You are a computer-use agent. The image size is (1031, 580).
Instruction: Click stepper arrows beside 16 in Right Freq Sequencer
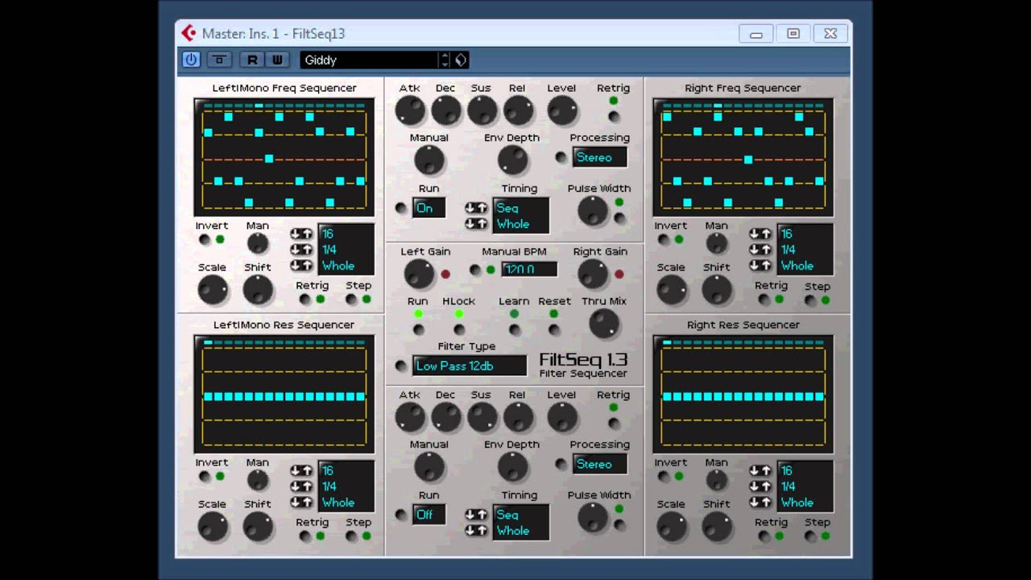(760, 234)
